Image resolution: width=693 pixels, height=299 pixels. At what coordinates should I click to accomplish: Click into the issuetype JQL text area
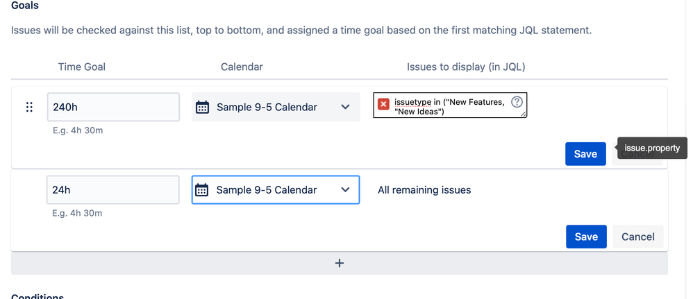(x=448, y=107)
